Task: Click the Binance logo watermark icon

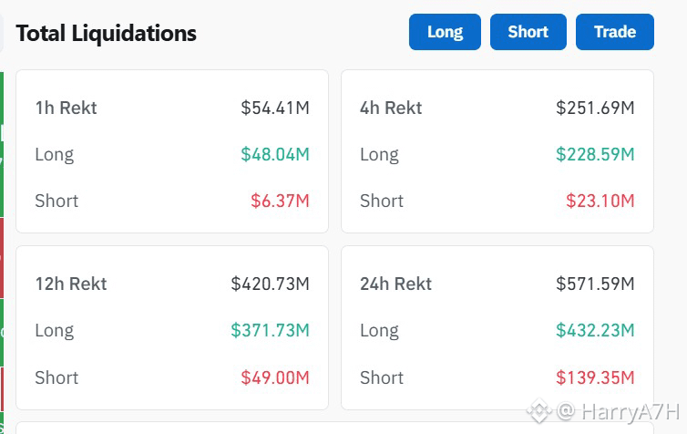Action: pos(538,411)
